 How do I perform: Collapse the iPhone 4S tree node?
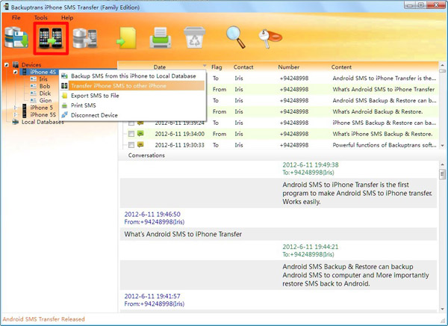(16, 72)
